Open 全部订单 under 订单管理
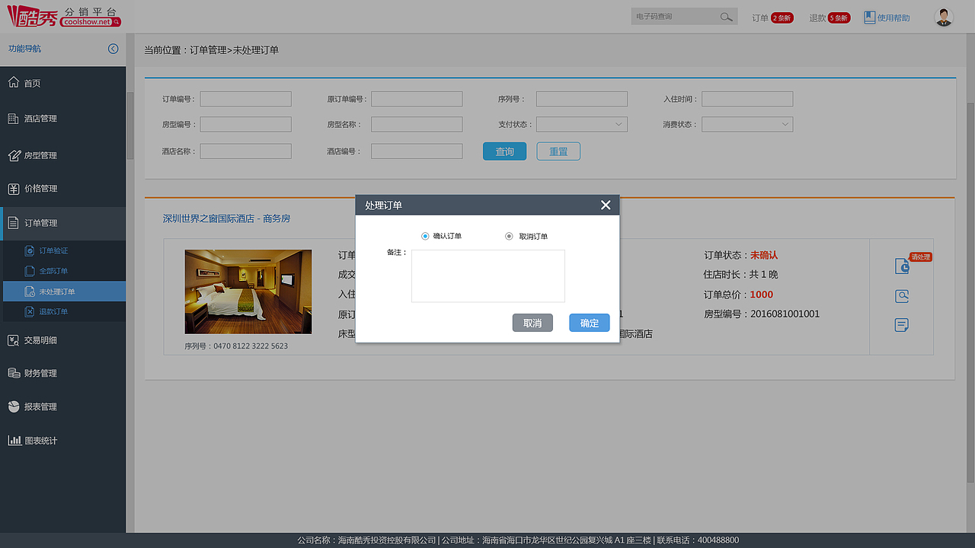The height and width of the screenshot is (548, 975). click(x=65, y=271)
